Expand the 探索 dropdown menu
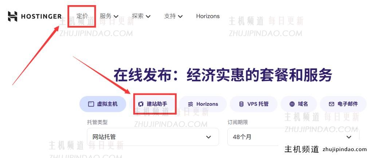The width and height of the screenshot is (373, 158). coord(141,16)
